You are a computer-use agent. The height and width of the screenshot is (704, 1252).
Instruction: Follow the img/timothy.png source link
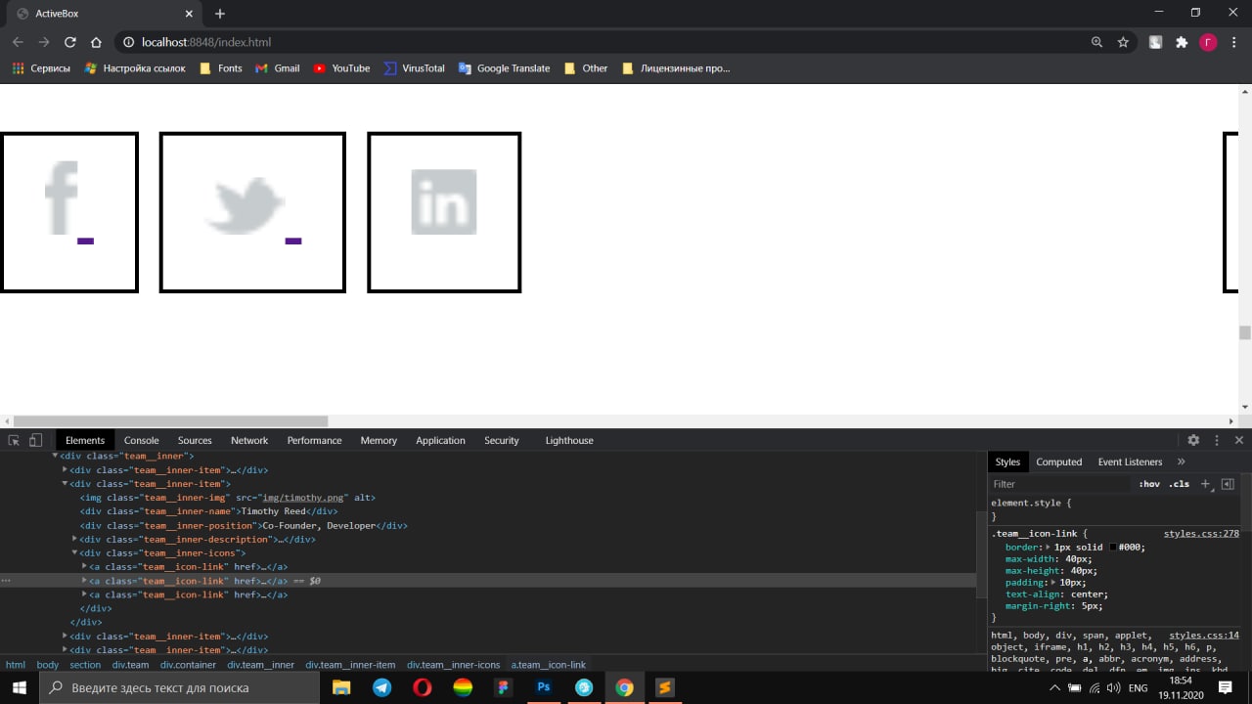(305, 498)
